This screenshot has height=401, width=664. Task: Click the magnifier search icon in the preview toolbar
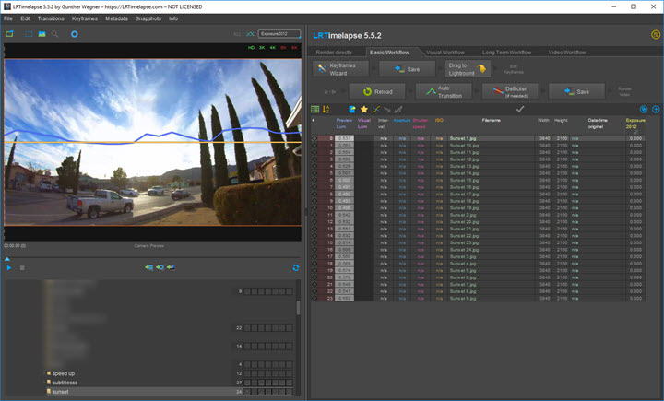pyautogui.click(x=55, y=34)
